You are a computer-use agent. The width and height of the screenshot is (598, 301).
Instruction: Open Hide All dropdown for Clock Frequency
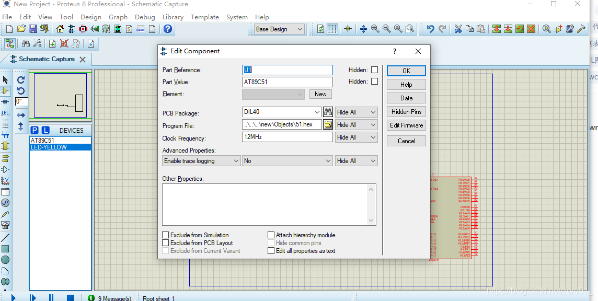[356, 137]
